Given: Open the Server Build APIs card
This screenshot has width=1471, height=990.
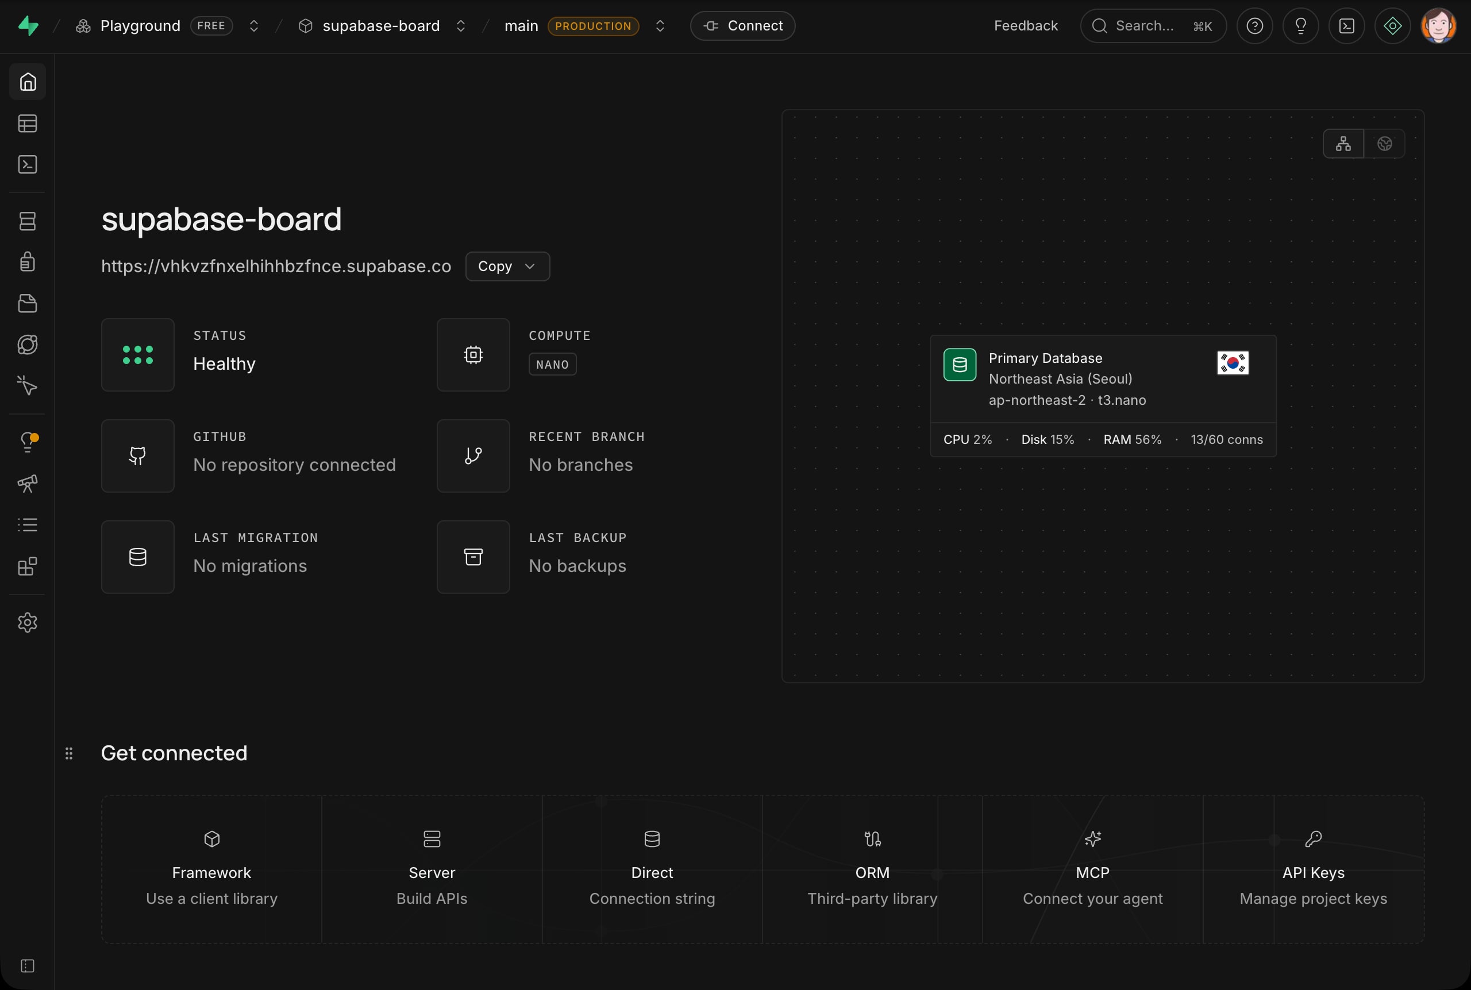Looking at the screenshot, I should pos(432,869).
